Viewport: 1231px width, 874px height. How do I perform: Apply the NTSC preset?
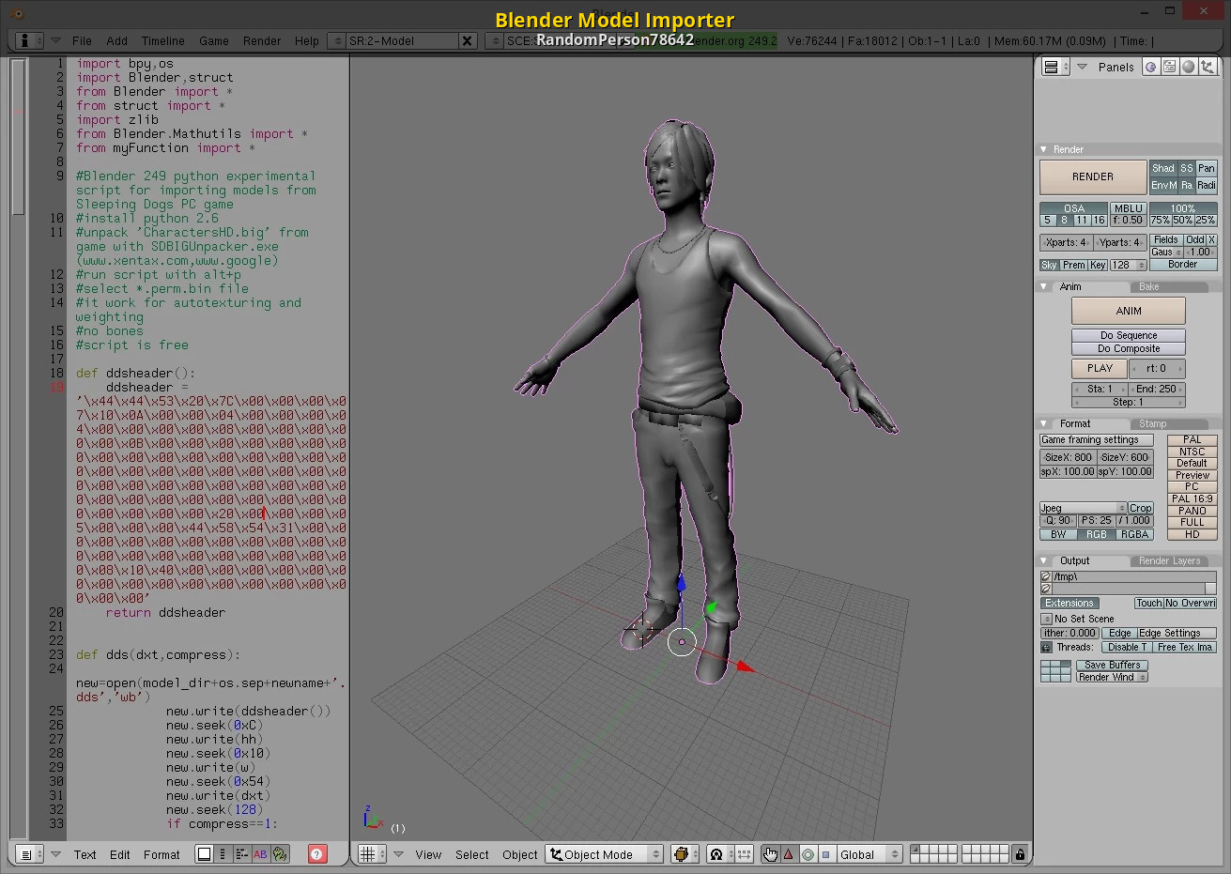[1193, 452]
